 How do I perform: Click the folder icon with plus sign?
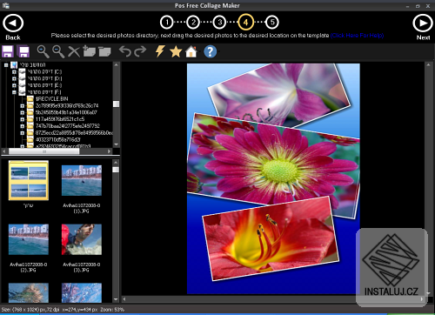89,51
